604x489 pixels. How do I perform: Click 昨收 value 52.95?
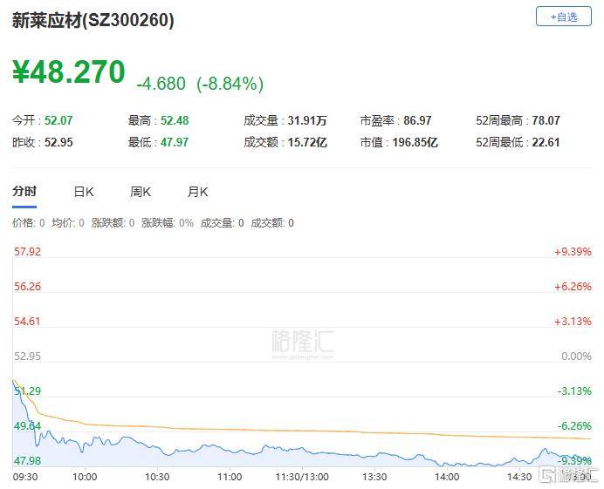[x=58, y=142]
